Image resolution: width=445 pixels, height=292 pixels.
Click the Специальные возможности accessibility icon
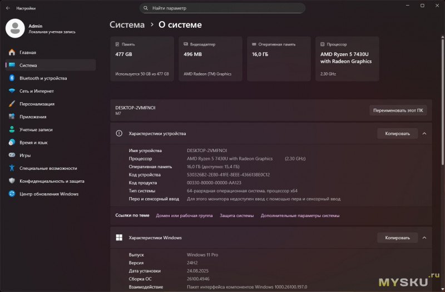pyautogui.click(x=12, y=168)
